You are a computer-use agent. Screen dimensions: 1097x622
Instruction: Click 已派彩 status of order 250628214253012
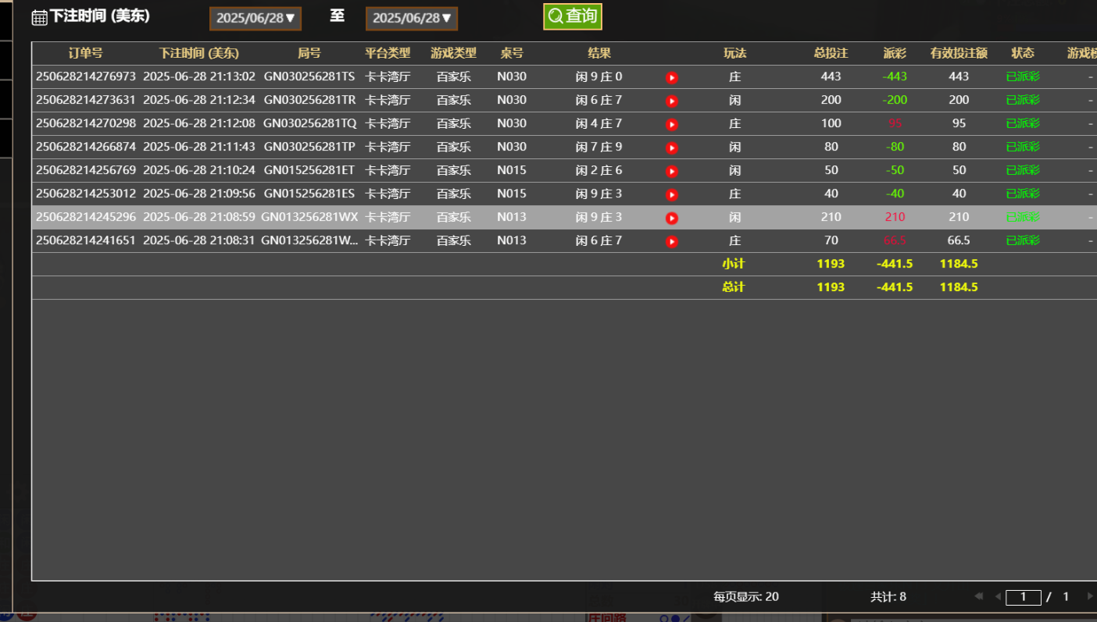tap(1023, 194)
